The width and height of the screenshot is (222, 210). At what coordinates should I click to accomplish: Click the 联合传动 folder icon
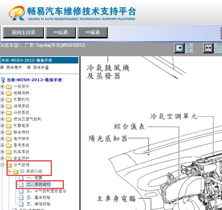point(9,132)
